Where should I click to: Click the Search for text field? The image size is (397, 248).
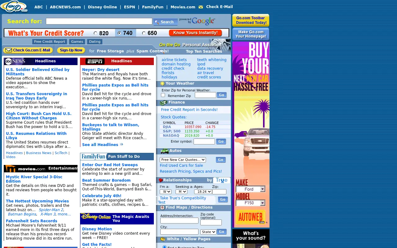pyautogui.click(x=99, y=21)
